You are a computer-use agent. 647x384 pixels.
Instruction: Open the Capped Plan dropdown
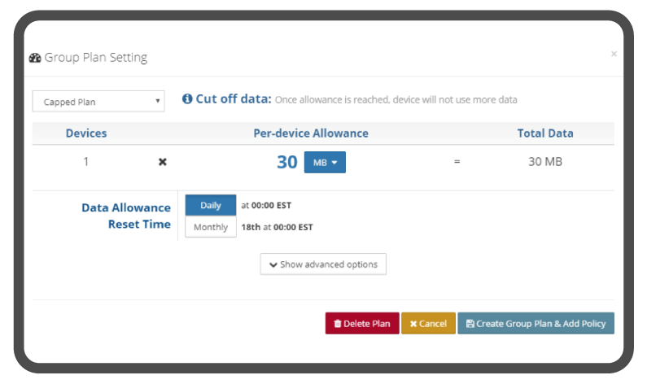pos(98,101)
